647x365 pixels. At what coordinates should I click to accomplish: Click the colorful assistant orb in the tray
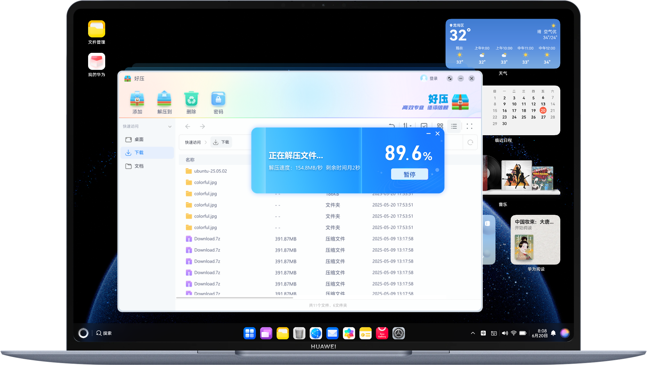(x=565, y=333)
